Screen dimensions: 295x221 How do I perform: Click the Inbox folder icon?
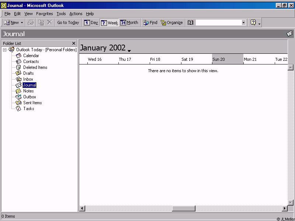pos(18,79)
